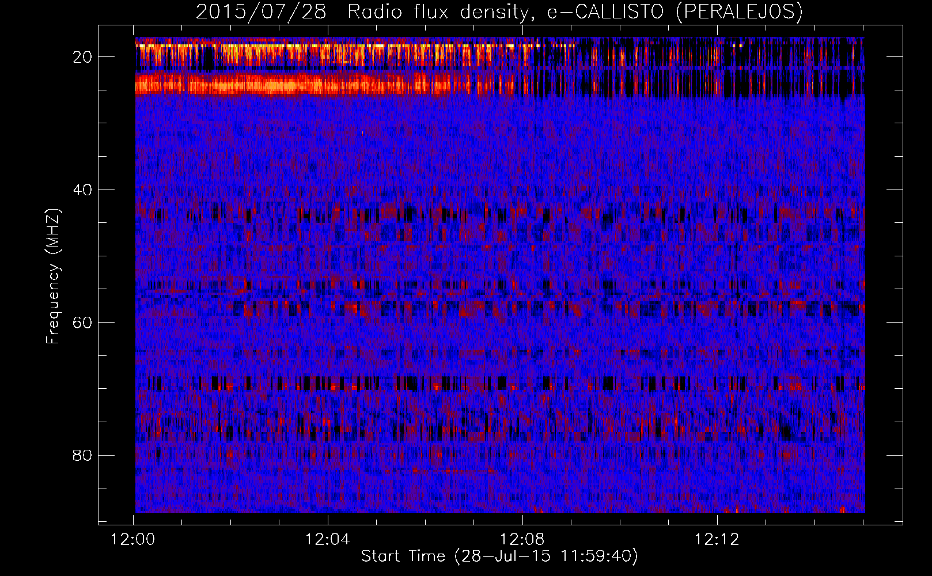Click the "12:08" time tick label
Screen dimensions: 932x576
coord(522,540)
